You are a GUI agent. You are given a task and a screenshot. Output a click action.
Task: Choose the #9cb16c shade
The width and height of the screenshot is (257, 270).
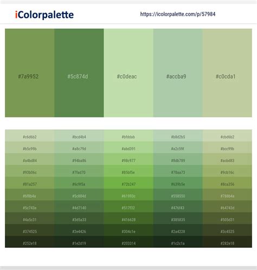tap(227, 171)
